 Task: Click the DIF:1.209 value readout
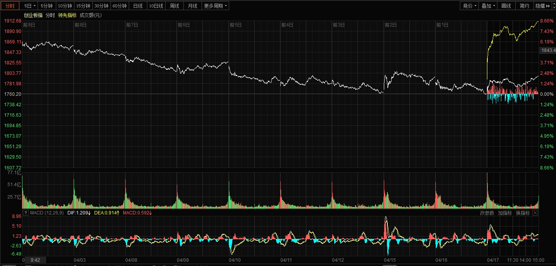pyautogui.click(x=79, y=213)
